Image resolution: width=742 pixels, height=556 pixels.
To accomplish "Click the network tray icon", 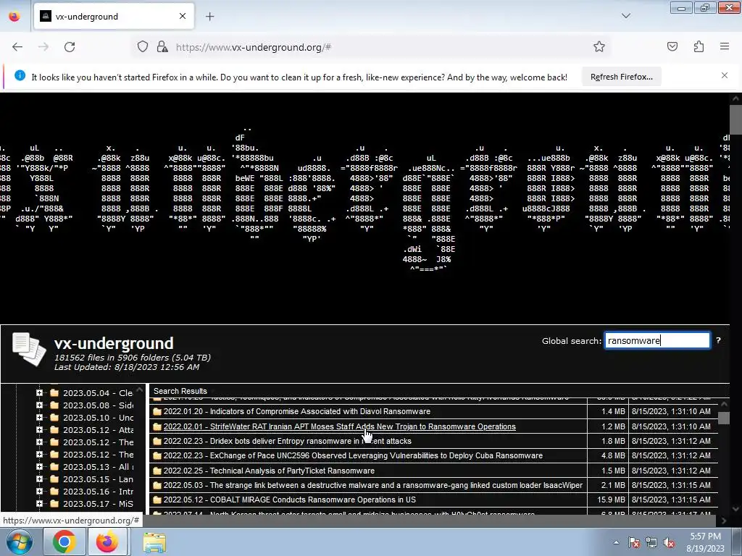I will tap(651, 543).
